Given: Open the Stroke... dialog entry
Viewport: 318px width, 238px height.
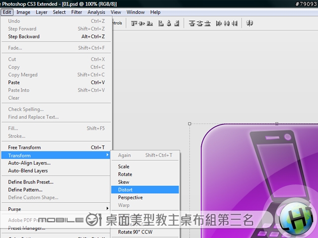Looking at the screenshot, I should [x=56, y=136].
